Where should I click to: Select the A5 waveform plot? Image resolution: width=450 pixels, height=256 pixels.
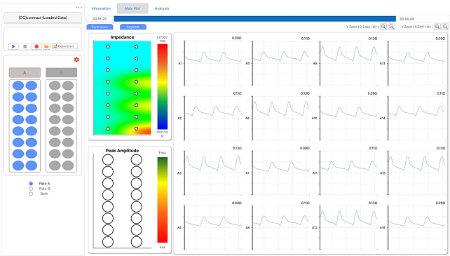click(x=280, y=63)
